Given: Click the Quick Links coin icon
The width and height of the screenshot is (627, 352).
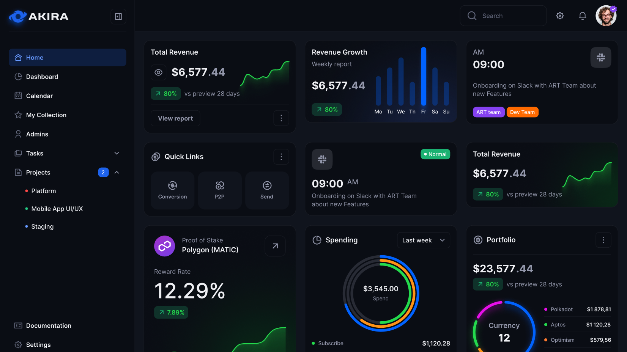Looking at the screenshot, I should point(156,157).
